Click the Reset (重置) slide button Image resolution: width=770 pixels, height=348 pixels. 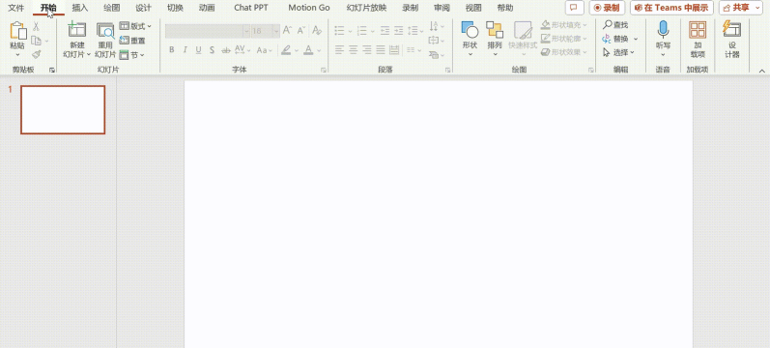(132, 41)
